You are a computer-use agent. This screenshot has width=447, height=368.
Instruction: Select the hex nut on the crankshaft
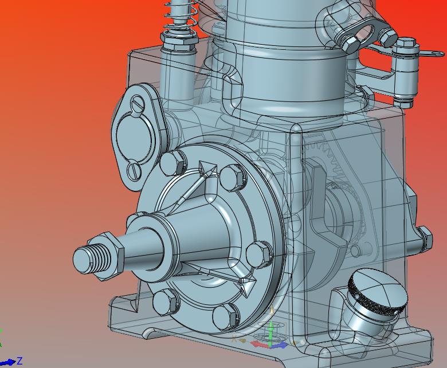point(109,256)
